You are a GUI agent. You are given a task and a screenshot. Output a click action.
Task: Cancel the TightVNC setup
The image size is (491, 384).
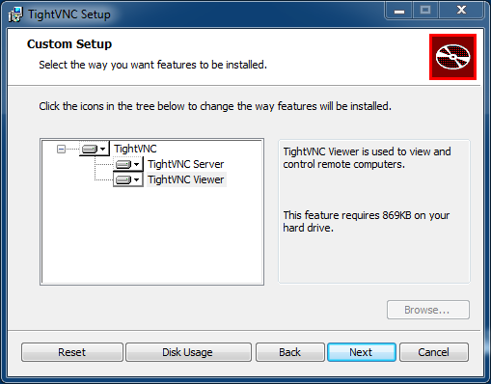pyautogui.click(x=434, y=352)
